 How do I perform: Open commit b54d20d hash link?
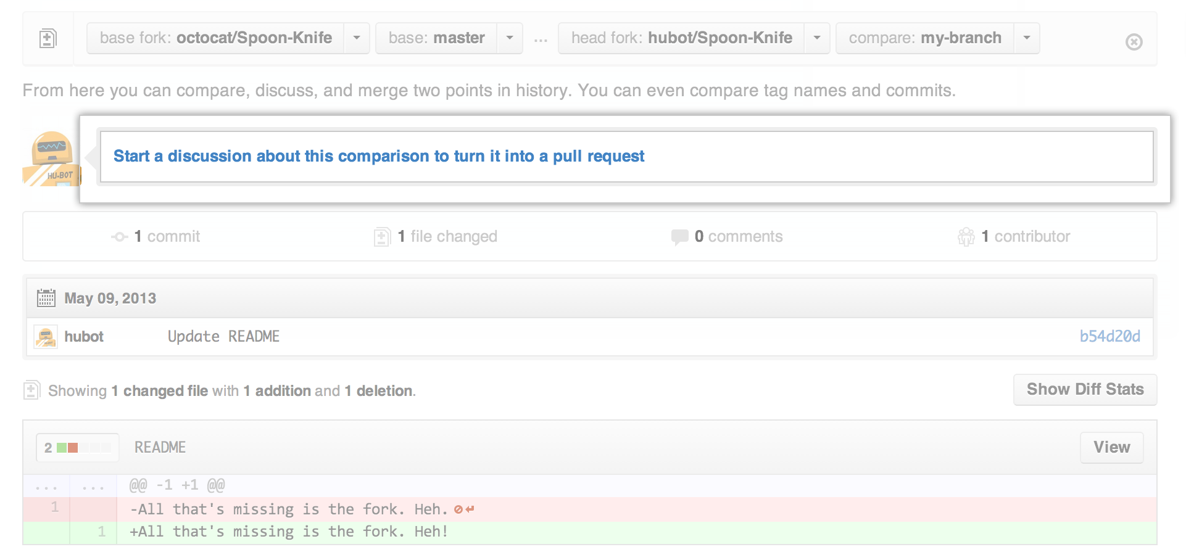click(1109, 337)
